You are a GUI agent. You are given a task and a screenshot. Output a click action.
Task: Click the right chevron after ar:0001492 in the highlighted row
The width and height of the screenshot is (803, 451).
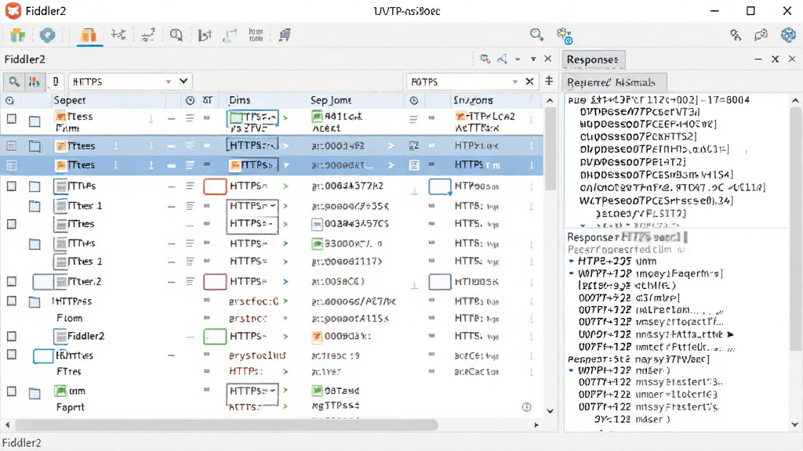tap(391, 146)
